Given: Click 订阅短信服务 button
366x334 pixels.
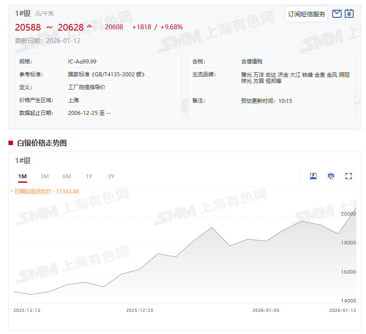Looking at the screenshot, I should pyautogui.click(x=306, y=14).
